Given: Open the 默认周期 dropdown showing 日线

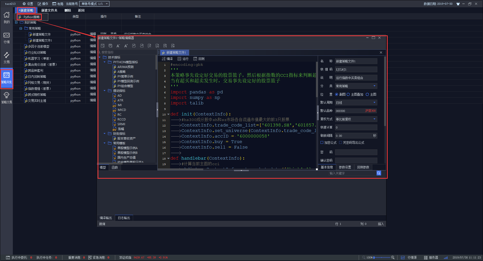Looking at the screenshot, I should point(356,103).
